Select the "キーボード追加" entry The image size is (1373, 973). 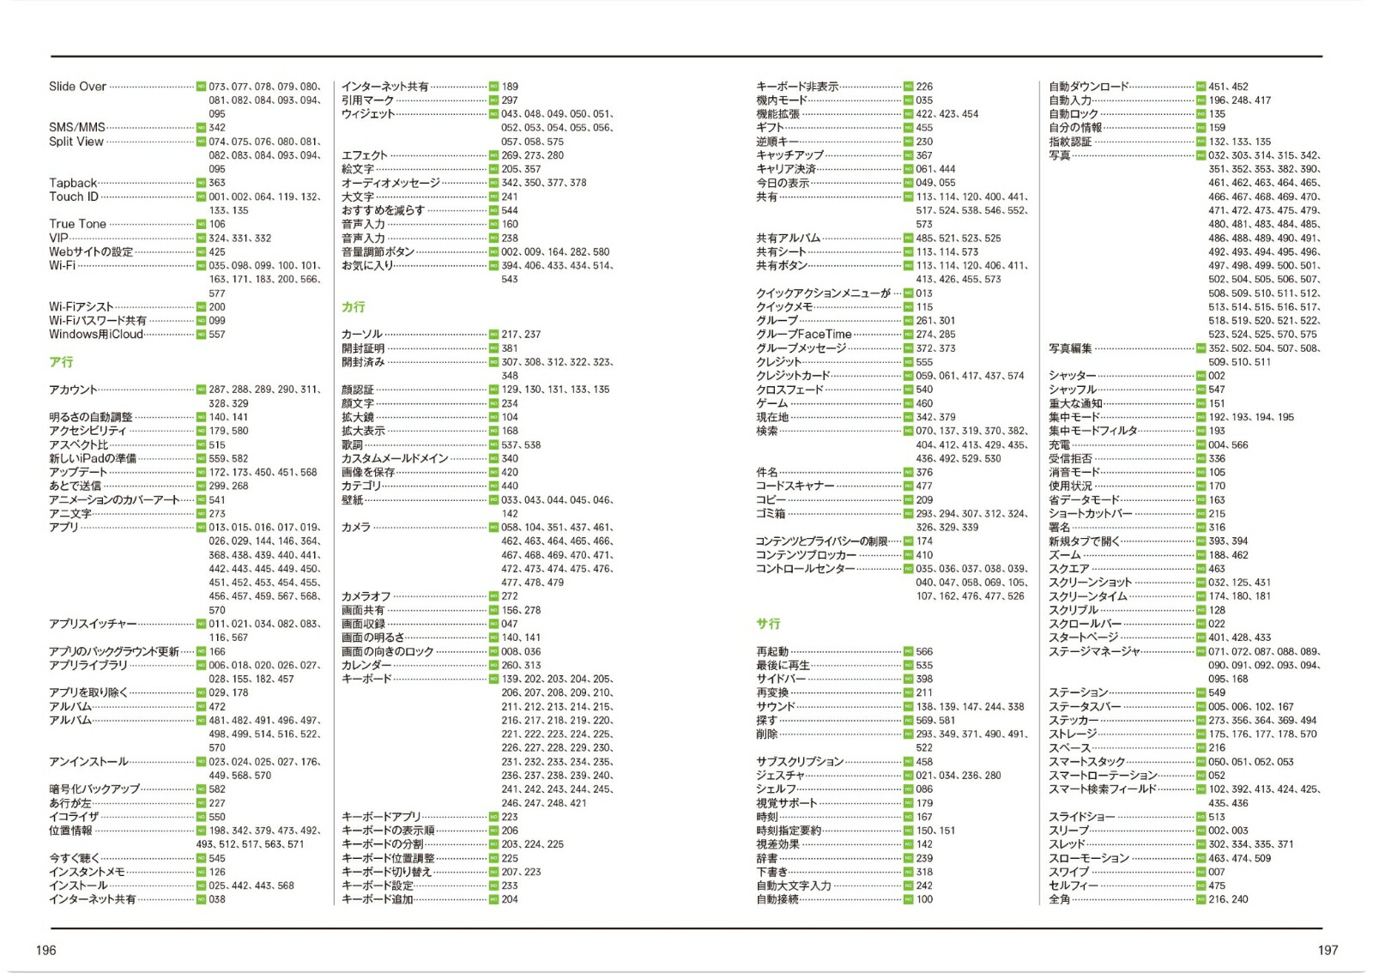coord(378,899)
